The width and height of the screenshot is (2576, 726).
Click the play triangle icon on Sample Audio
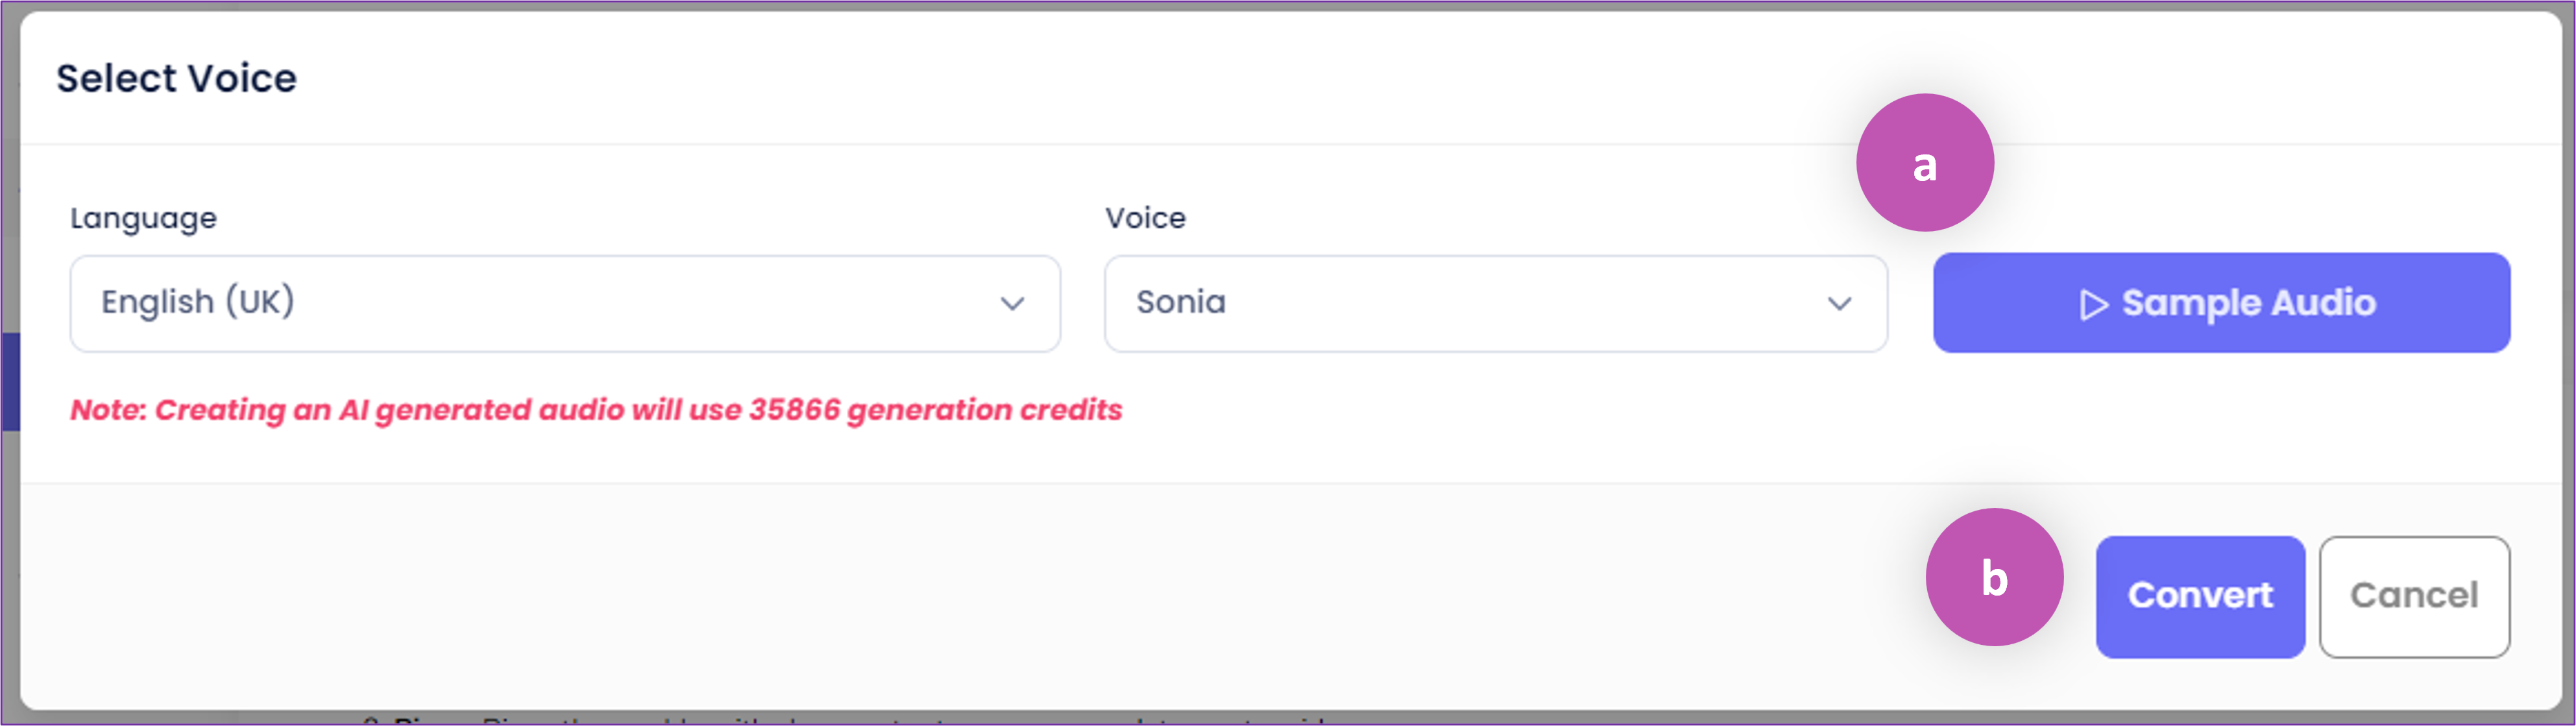coord(2093,304)
